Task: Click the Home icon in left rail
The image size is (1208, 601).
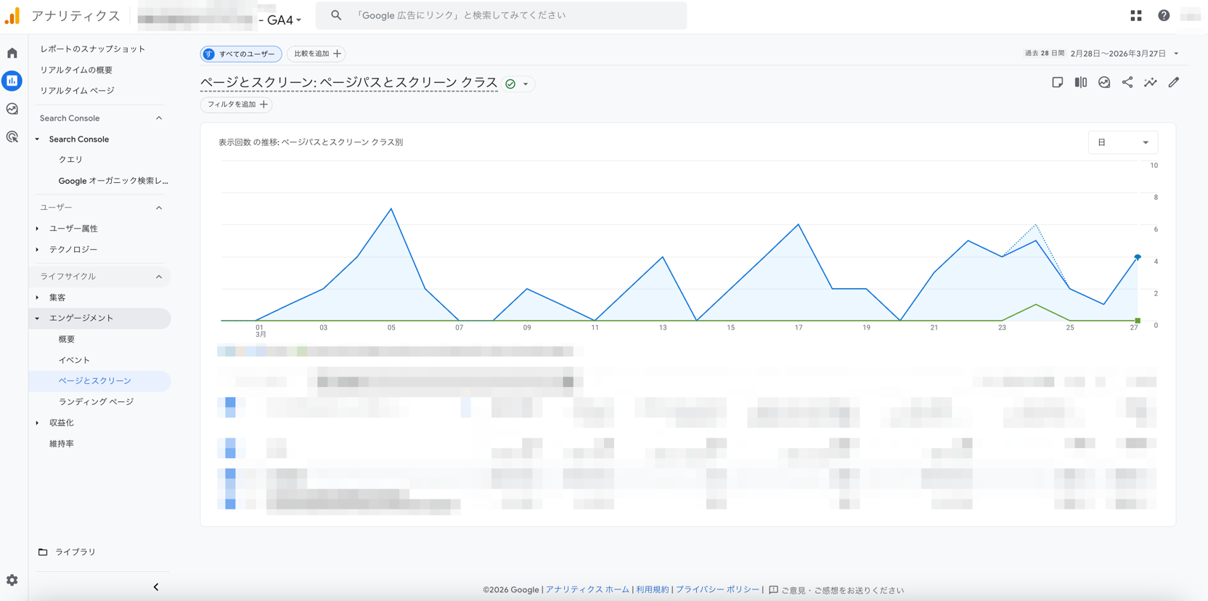Action: click(x=12, y=53)
